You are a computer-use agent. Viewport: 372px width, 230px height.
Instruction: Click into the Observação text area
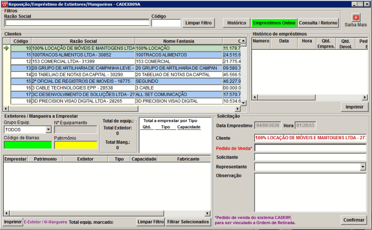310,192
